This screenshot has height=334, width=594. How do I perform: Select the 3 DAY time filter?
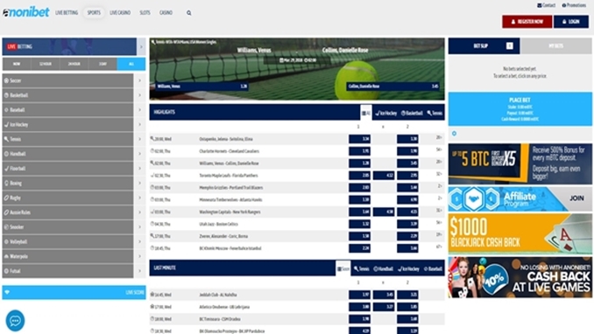pos(103,64)
